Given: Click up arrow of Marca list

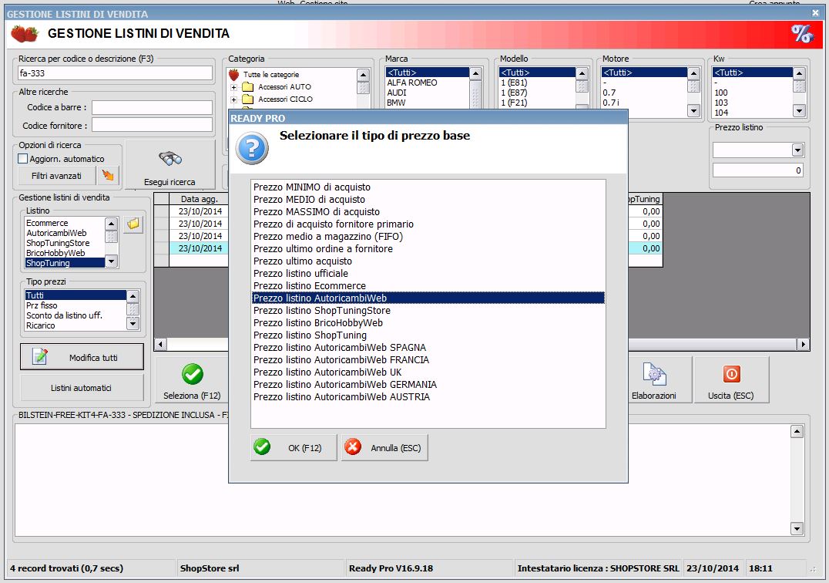Looking at the screenshot, I should [x=475, y=73].
